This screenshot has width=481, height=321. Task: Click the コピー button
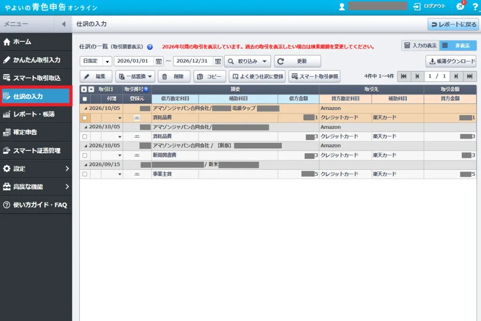(209, 77)
